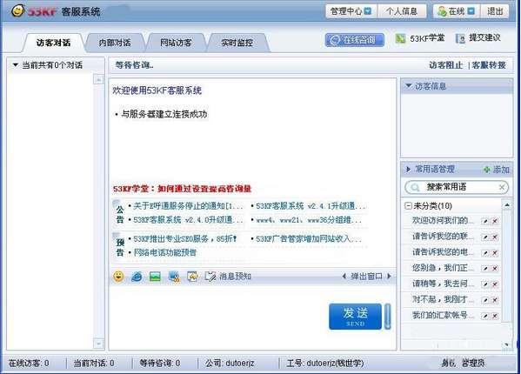Edit the 欢迎访问我们的 quick phrase
The image size is (521, 374).
click(485, 221)
